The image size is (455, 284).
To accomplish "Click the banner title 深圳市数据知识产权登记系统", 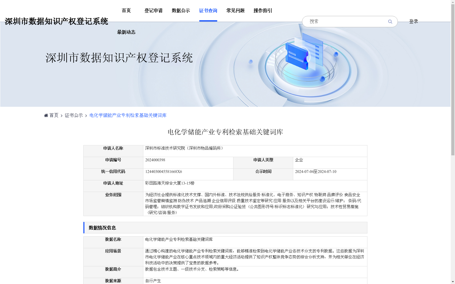I will click(x=119, y=58).
